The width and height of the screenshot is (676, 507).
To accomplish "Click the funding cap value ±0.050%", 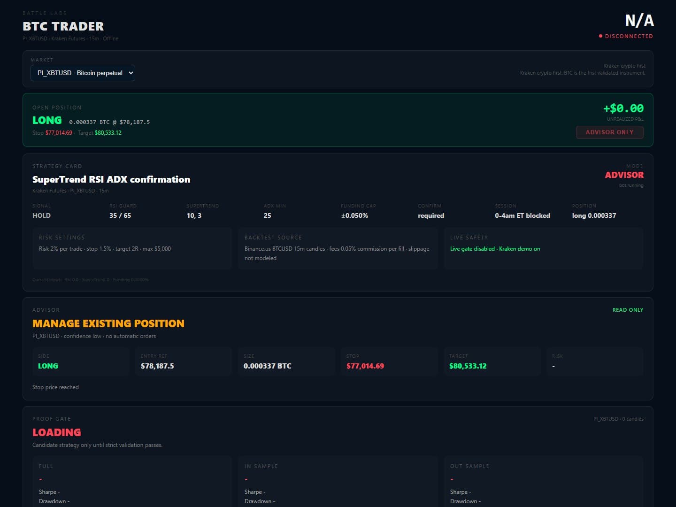I will click(354, 215).
